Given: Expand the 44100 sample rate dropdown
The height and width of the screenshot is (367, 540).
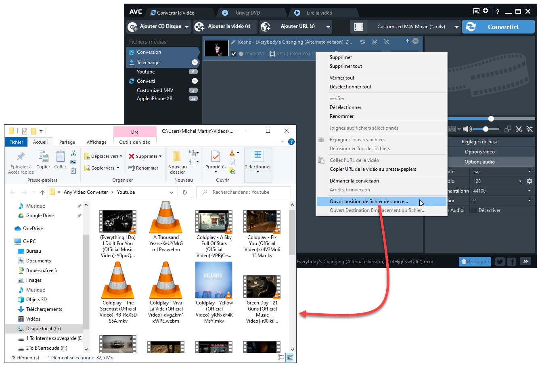Looking at the screenshot, I should coord(529,191).
